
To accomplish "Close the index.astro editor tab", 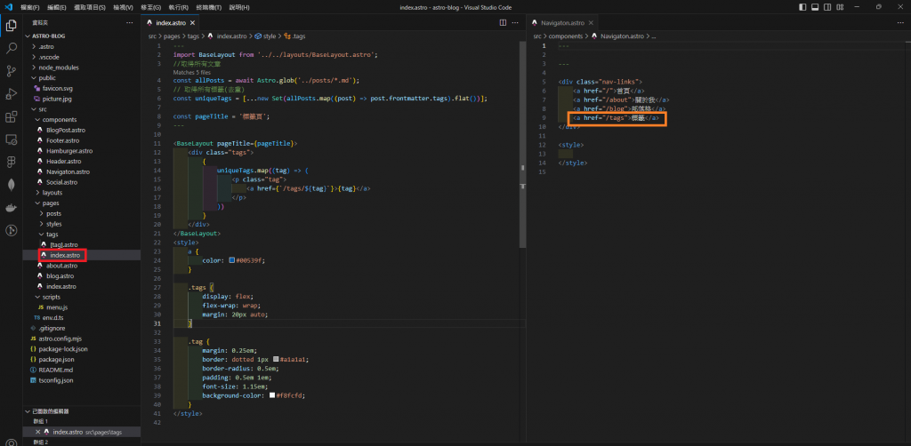I will pos(192,22).
